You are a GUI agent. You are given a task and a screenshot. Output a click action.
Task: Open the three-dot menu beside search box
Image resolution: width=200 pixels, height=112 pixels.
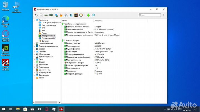tap(164, 15)
